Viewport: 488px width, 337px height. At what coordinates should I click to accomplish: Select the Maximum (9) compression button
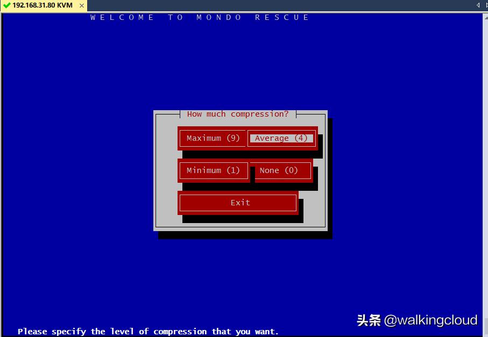pos(212,138)
